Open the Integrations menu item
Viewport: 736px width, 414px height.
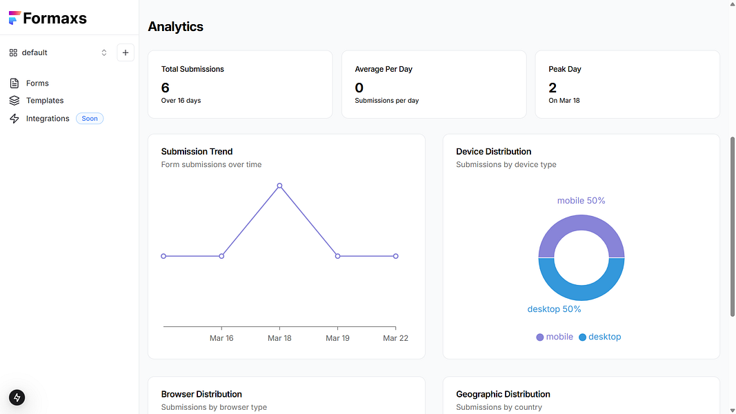click(48, 119)
